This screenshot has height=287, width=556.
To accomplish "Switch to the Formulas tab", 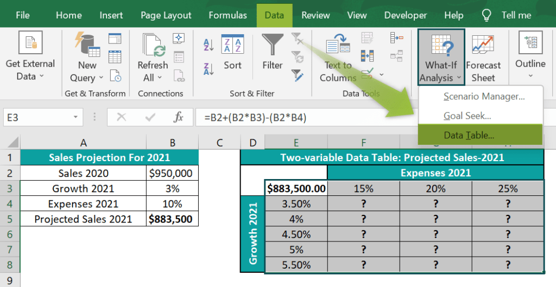I will (228, 15).
